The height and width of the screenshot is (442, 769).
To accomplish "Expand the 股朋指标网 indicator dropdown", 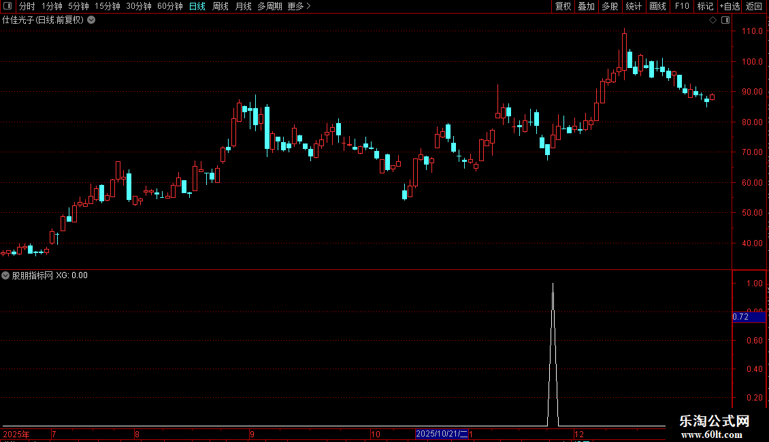I will [5, 275].
